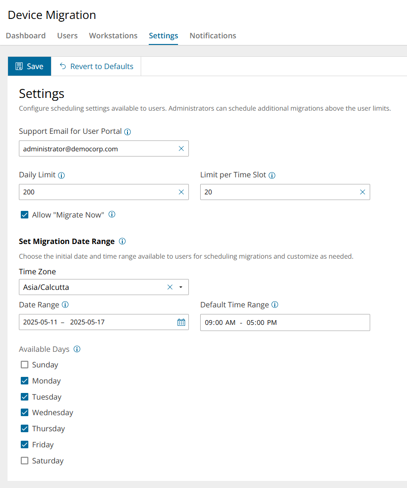Click the Available Days info icon

point(77,349)
